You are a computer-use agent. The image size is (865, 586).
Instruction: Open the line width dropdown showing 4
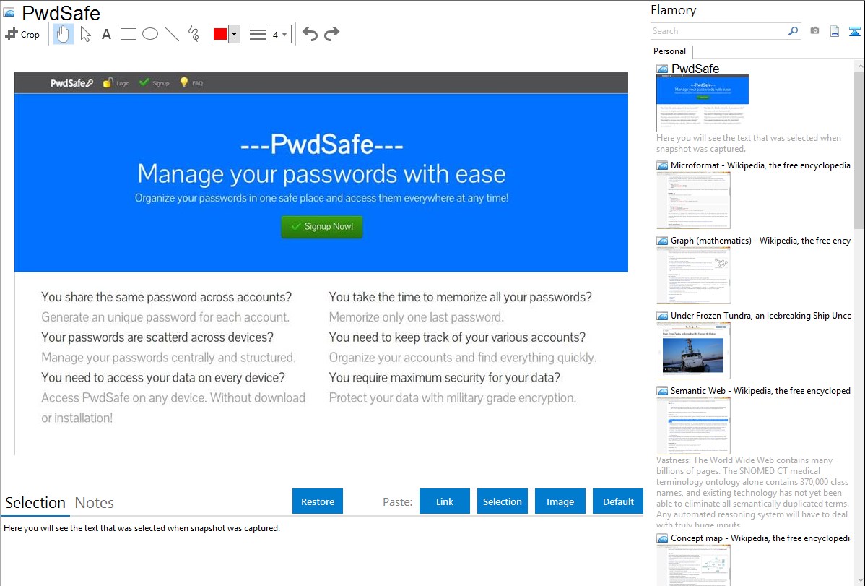coord(280,34)
